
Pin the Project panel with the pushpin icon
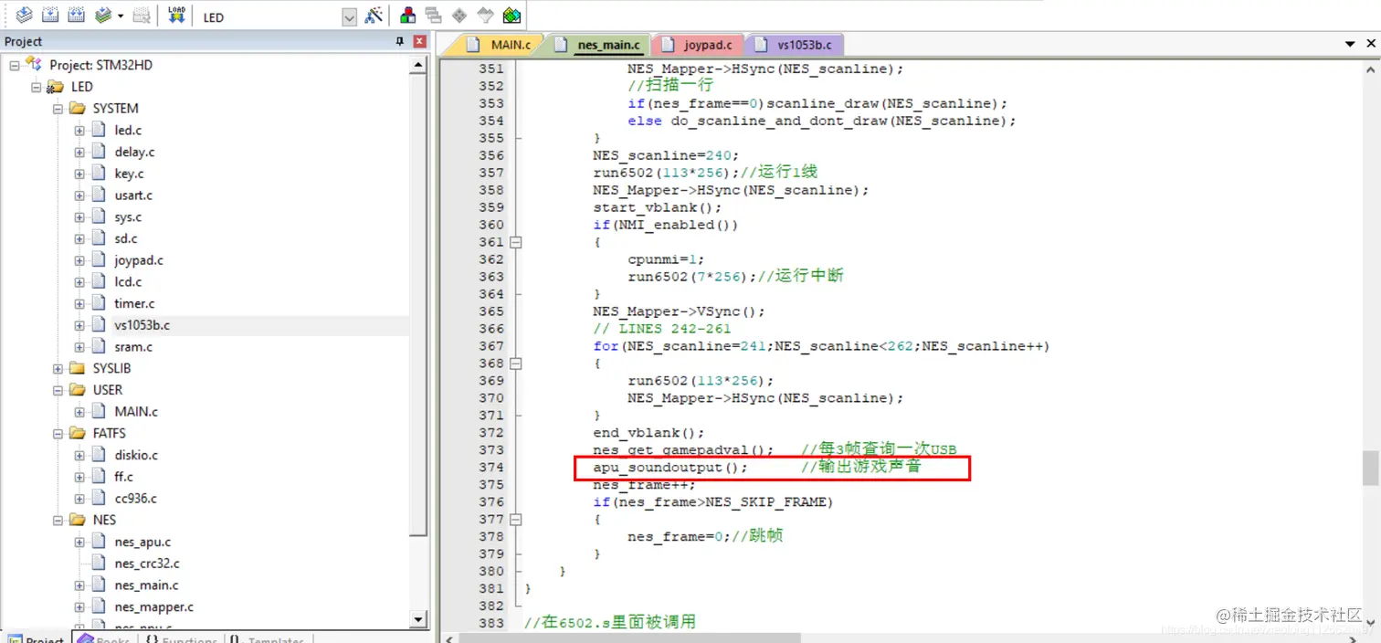400,41
